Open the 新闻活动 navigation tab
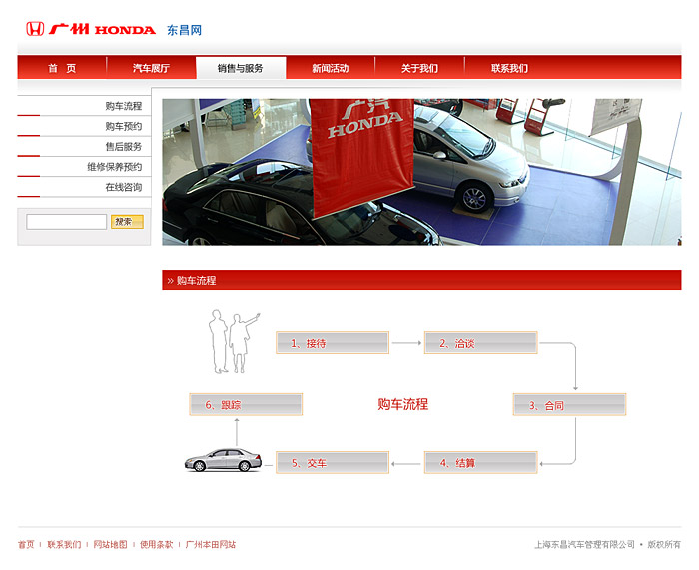The height and width of the screenshot is (570, 699). coord(331,68)
